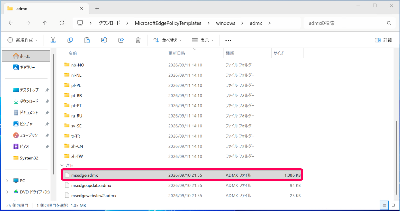Click the Paste clipboard icon
This screenshot has height=211, width=400.
point(87,40)
